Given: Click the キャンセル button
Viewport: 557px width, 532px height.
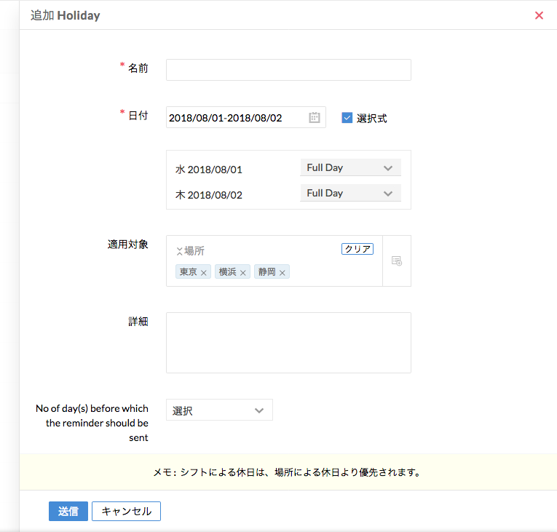Looking at the screenshot, I should (x=126, y=512).
